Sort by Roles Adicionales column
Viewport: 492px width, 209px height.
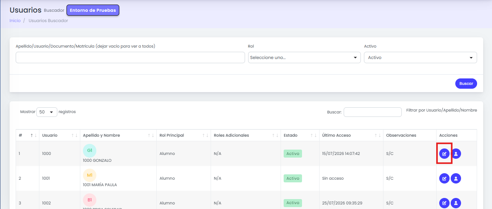click(246, 135)
